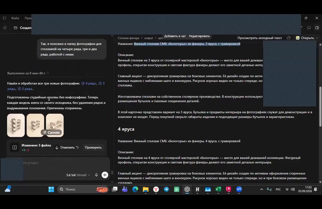Open the second rack photo thumbnail
322x209 pixels.
pos(35,125)
